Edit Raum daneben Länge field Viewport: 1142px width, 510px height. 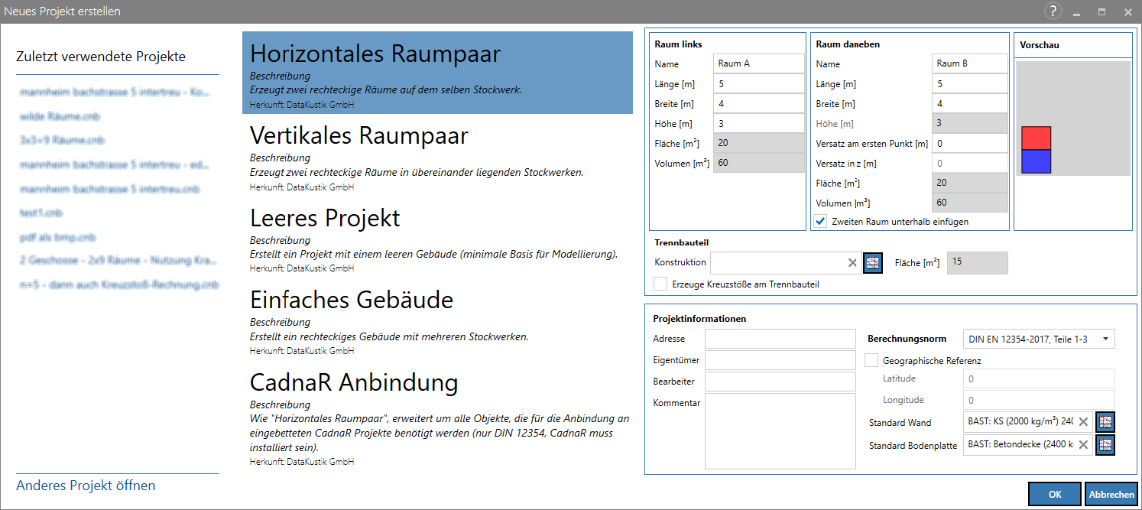(970, 83)
